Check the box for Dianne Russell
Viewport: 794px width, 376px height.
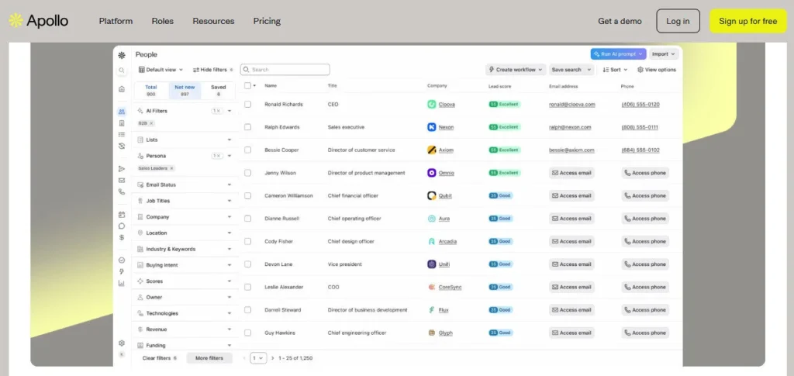coord(247,219)
